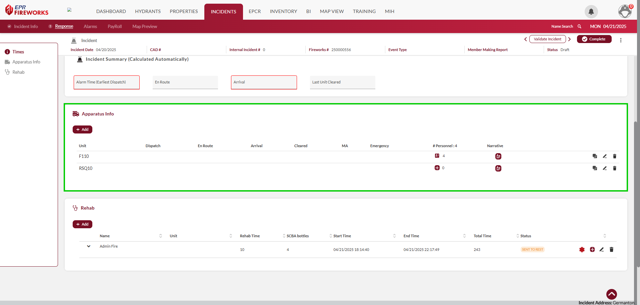Screen dimensions: 640x305
Task: Select Apparatus Info in left sidebar
Action: pyautogui.click(x=26, y=62)
